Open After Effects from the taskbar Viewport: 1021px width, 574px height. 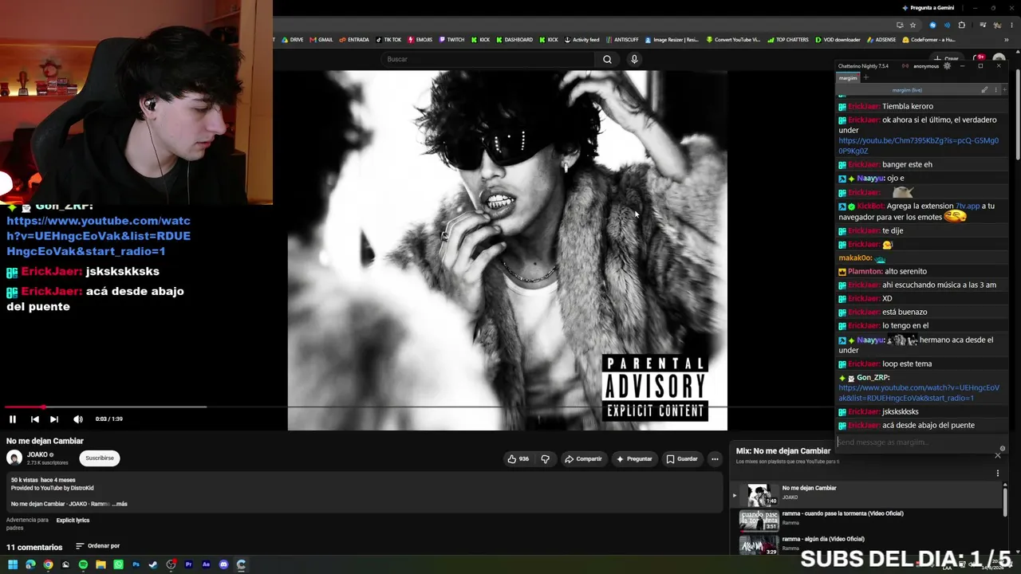[206, 565]
